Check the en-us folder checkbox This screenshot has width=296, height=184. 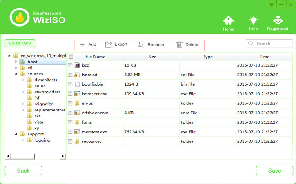70,103
